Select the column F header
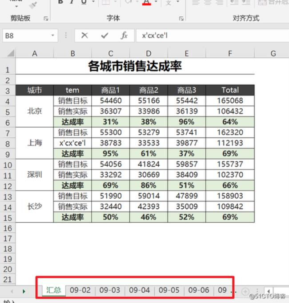The image size is (289, 303). 230,53
